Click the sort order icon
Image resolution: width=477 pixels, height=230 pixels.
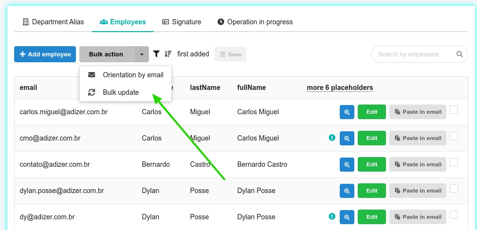[168, 54]
